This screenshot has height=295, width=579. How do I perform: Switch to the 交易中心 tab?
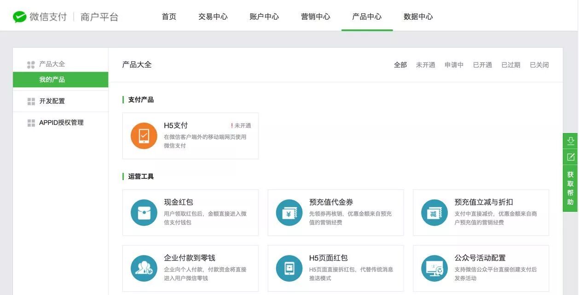[x=213, y=16]
